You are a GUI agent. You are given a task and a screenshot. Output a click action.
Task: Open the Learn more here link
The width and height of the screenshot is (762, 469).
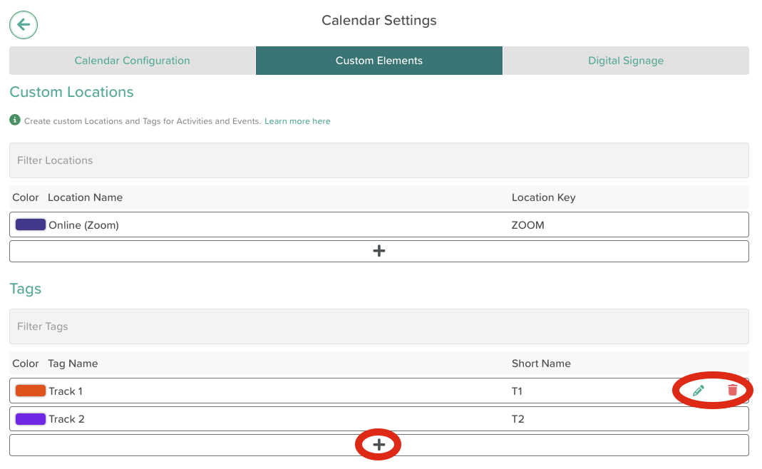click(x=297, y=121)
